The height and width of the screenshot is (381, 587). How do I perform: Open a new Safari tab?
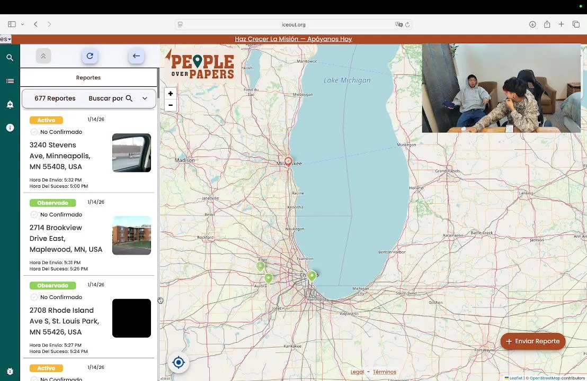tap(561, 24)
